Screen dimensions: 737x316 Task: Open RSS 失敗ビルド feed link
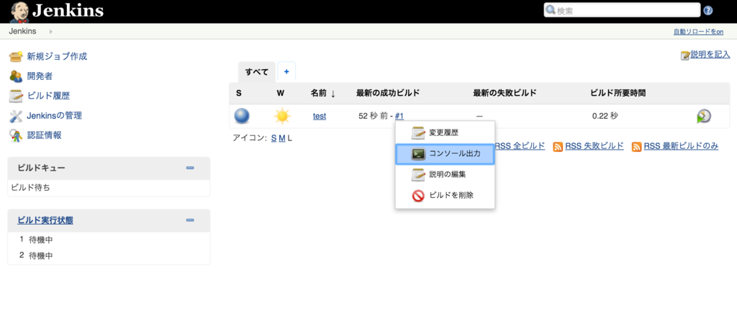tap(594, 146)
